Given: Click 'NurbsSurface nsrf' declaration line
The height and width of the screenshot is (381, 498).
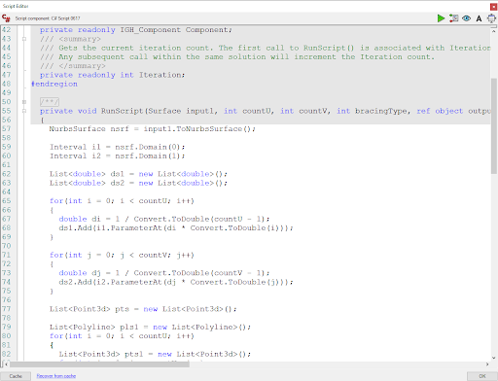Looking at the screenshot, I should [x=152, y=129].
